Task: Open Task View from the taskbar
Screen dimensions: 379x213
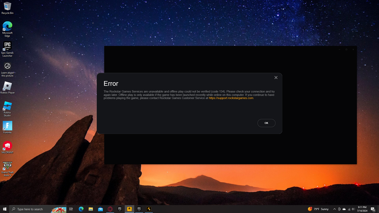Action: pyautogui.click(x=71, y=209)
